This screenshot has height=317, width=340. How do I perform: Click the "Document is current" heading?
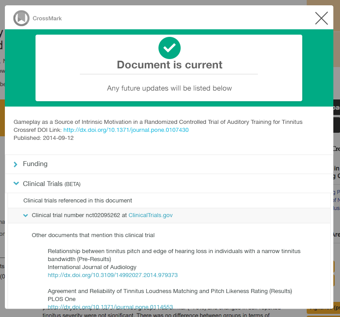[x=170, y=65]
